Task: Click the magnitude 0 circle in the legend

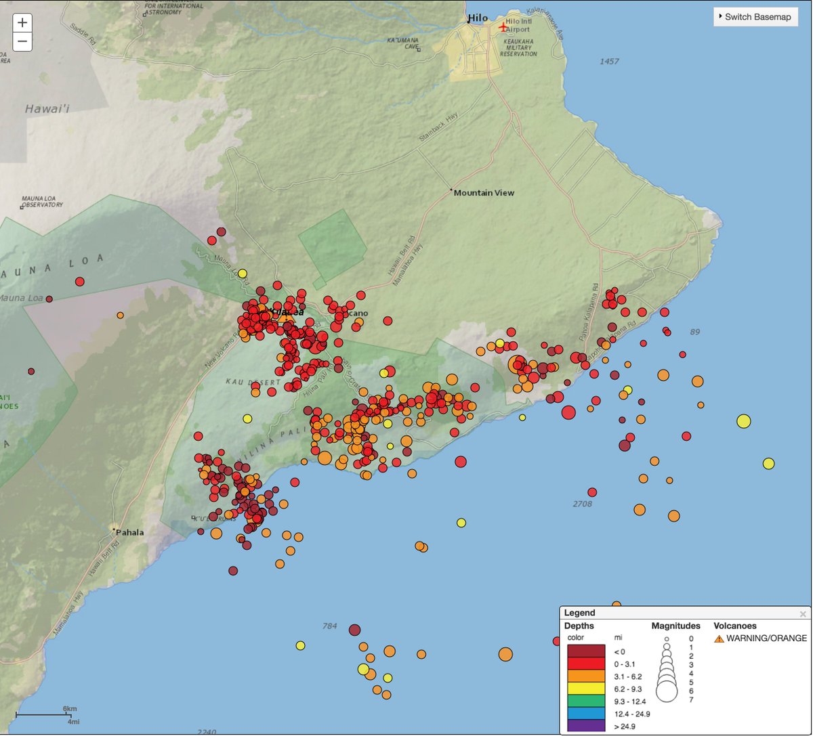Action: click(667, 638)
